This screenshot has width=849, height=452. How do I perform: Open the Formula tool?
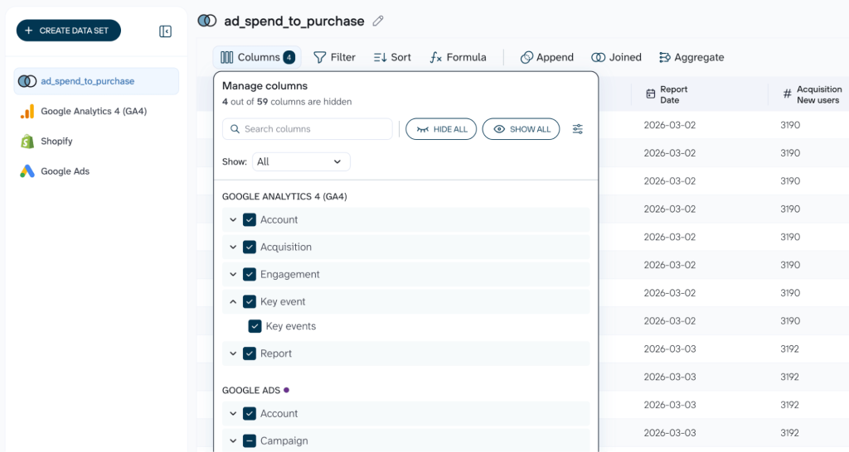[x=458, y=57]
